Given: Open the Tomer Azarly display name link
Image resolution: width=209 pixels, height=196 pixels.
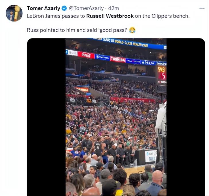Looking at the screenshot, I should [43, 8].
